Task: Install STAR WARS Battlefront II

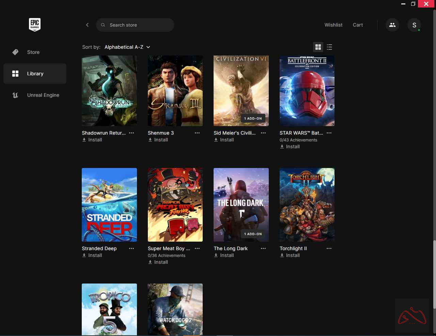Action: click(x=290, y=147)
